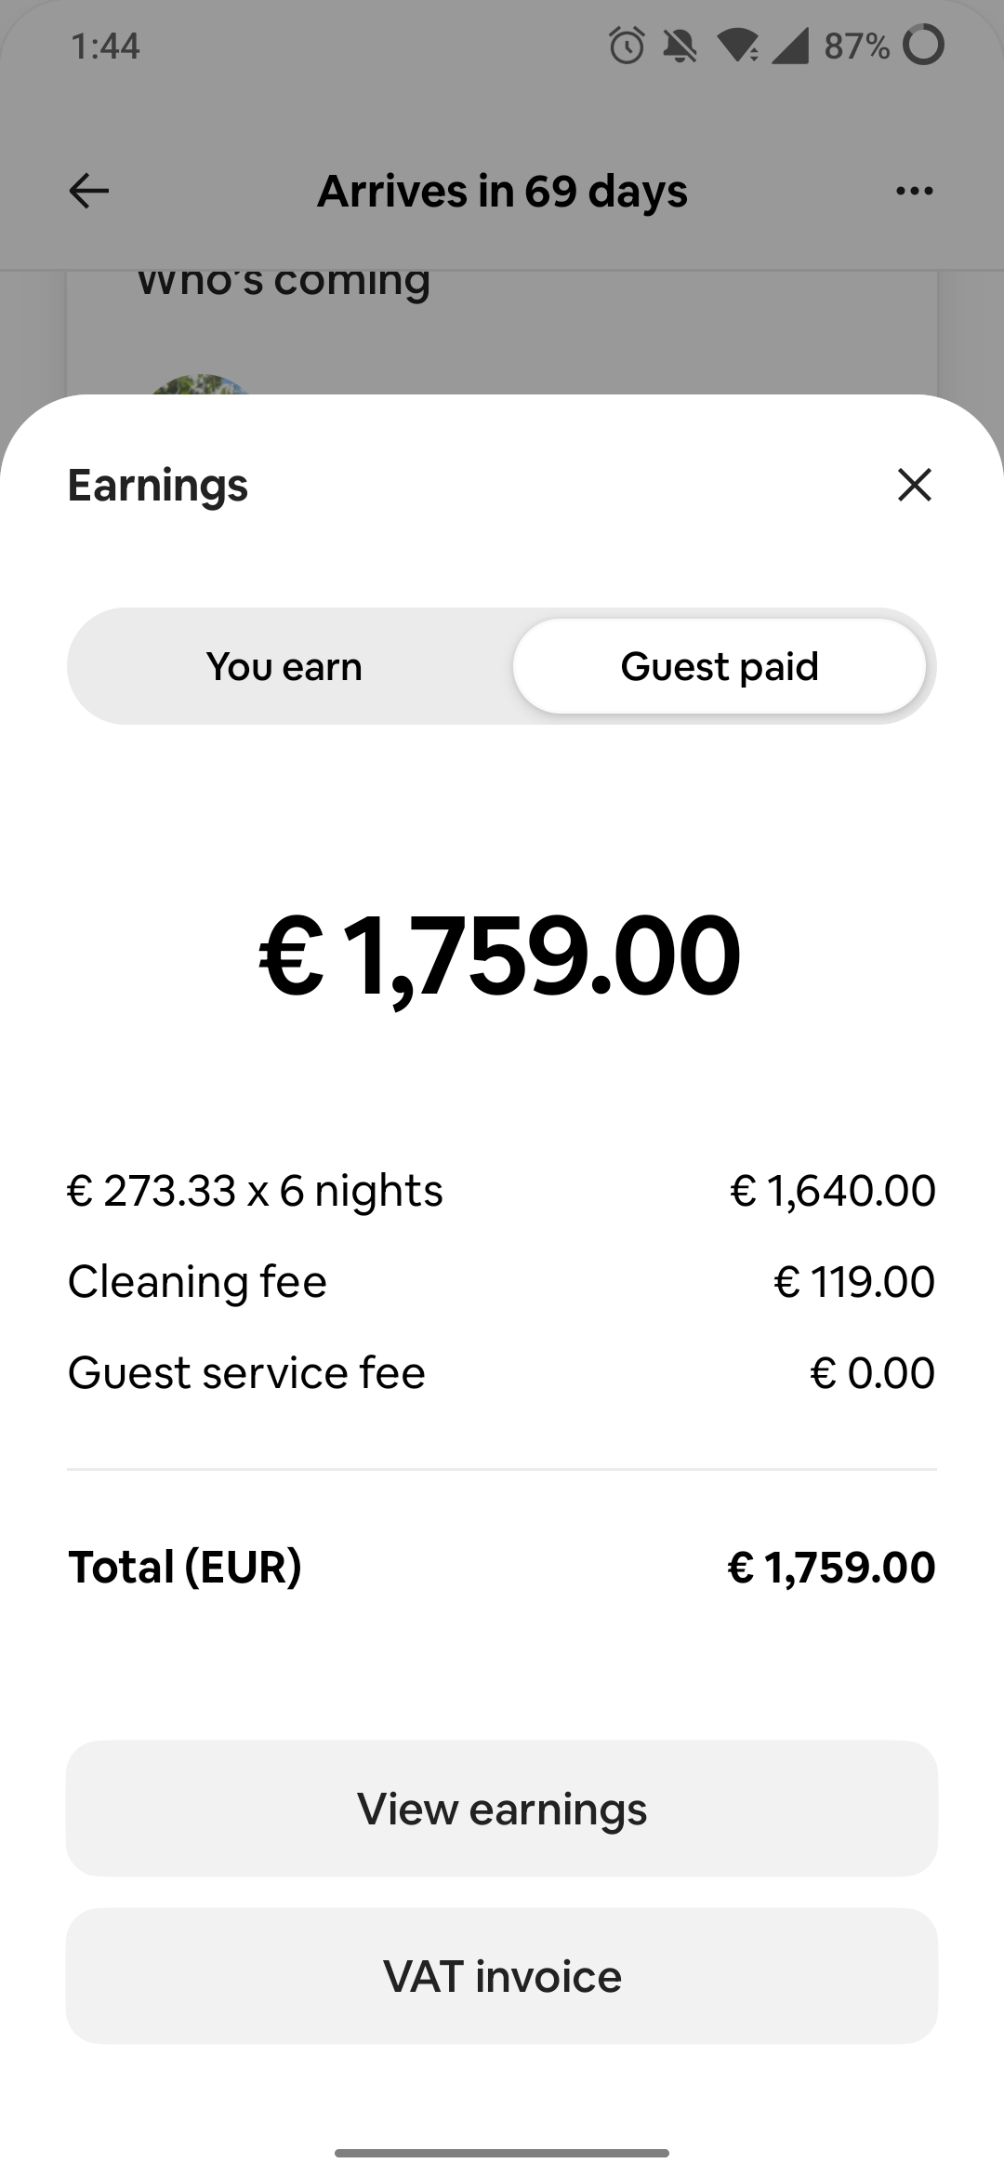Tap the € 273.33 x 6 nights row

(502, 1190)
